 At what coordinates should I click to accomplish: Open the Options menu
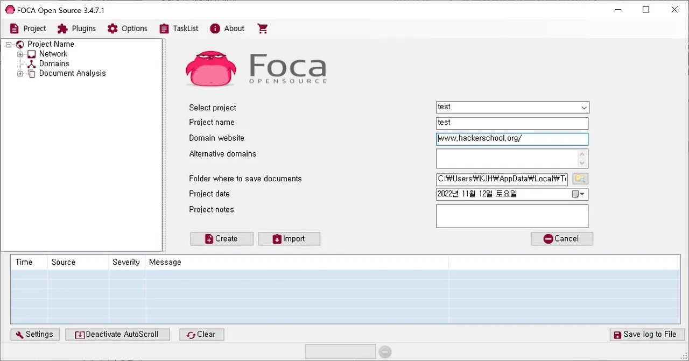click(x=127, y=29)
